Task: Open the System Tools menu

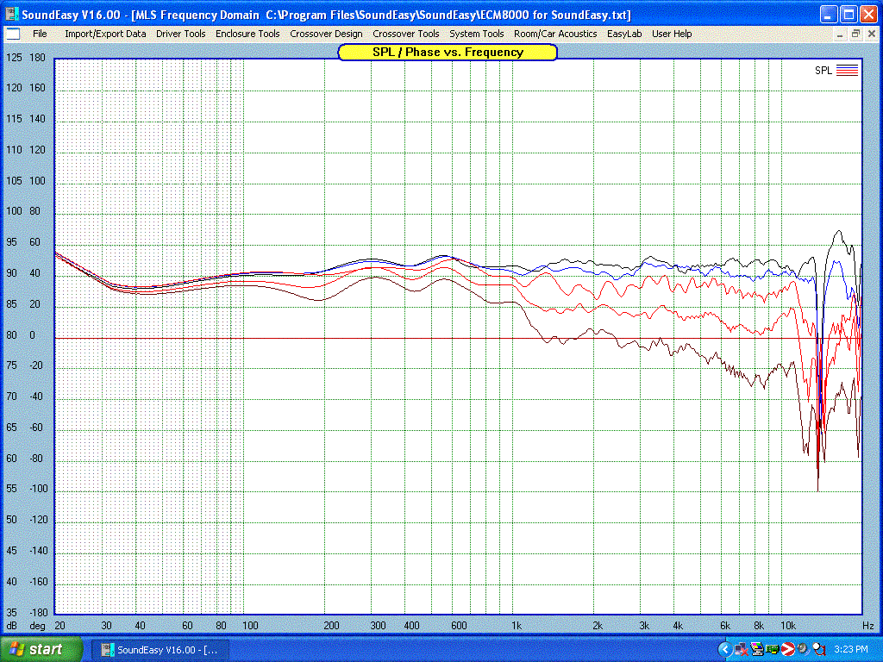Action: click(x=476, y=34)
